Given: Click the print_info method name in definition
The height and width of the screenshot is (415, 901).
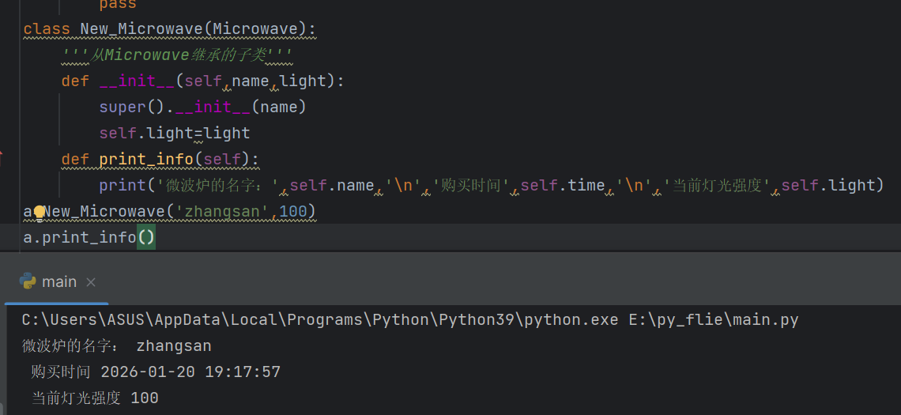Looking at the screenshot, I should point(146,159).
